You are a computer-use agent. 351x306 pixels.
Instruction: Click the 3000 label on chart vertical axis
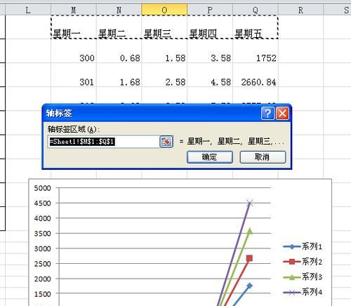point(42,248)
